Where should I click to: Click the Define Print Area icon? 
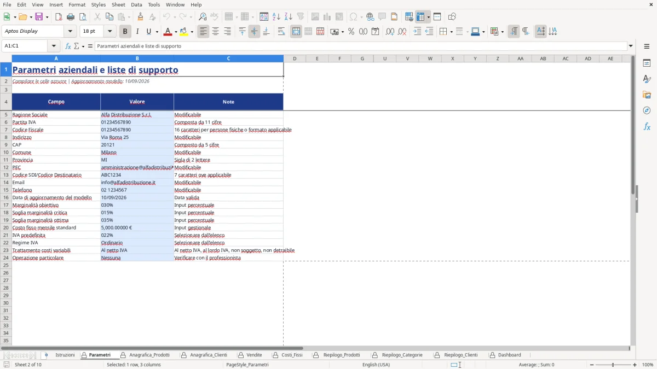point(409,17)
